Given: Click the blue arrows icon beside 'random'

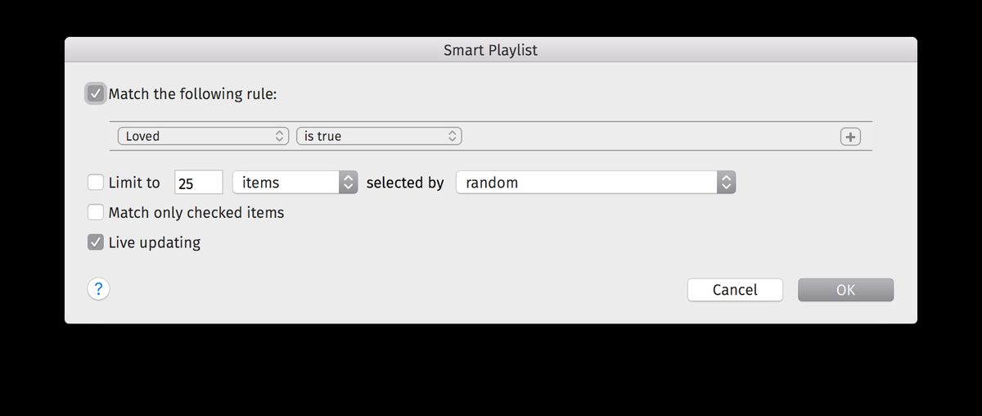Looking at the screenshot, I should coord(726,183).
